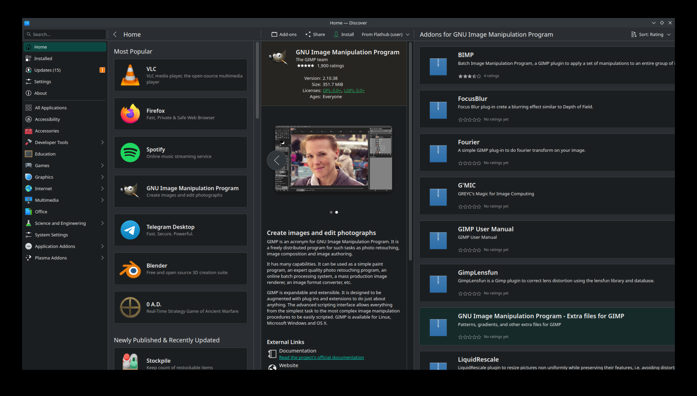Click the All Applications grid icon
The width and height of the screenshot is (697, 396).
coord(29,108)
